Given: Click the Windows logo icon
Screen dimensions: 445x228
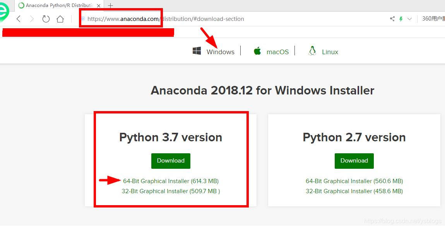Looking at the screenshot, I should (197, 51).
